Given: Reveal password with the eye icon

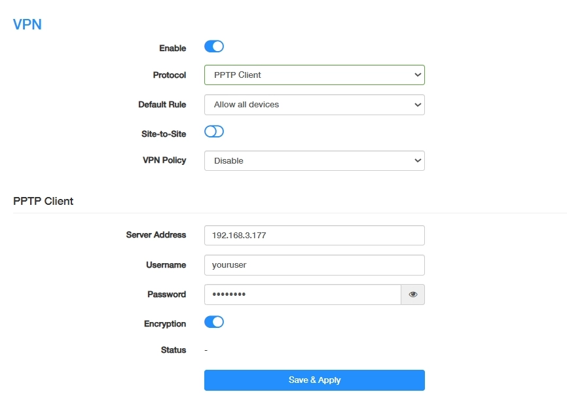Looking at the screenshot, I should point(412,295).
